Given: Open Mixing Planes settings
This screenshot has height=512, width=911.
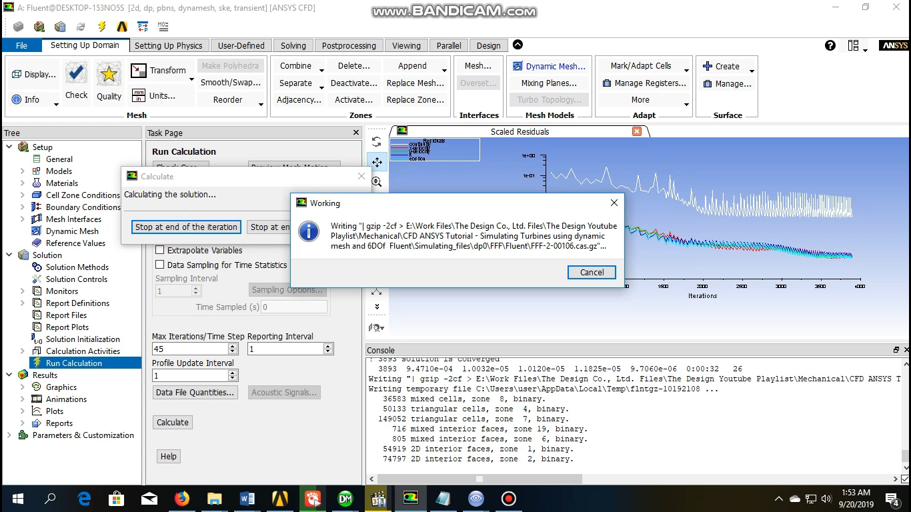Looking at the screenshot, I should pos(549,83).
